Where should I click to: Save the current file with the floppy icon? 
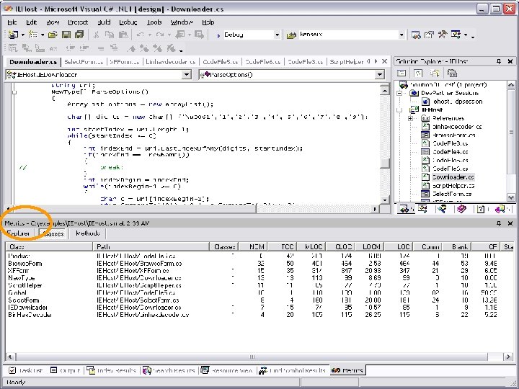tap(66, 35)
